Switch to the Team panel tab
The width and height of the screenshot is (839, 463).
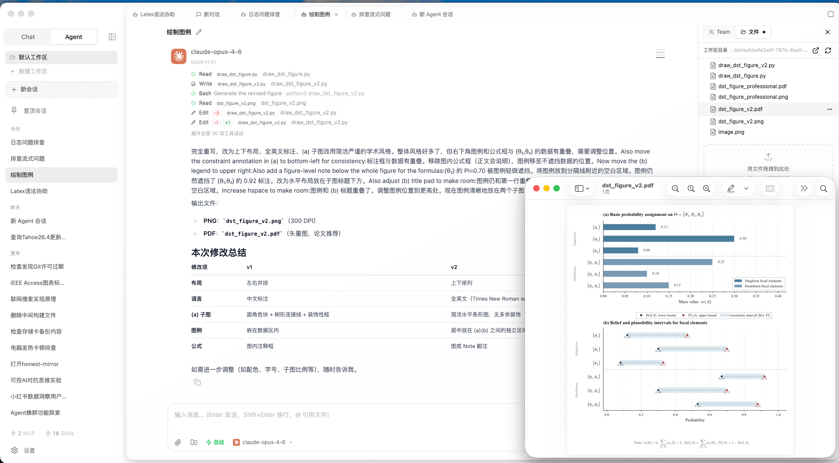click(x=719, y=32)
